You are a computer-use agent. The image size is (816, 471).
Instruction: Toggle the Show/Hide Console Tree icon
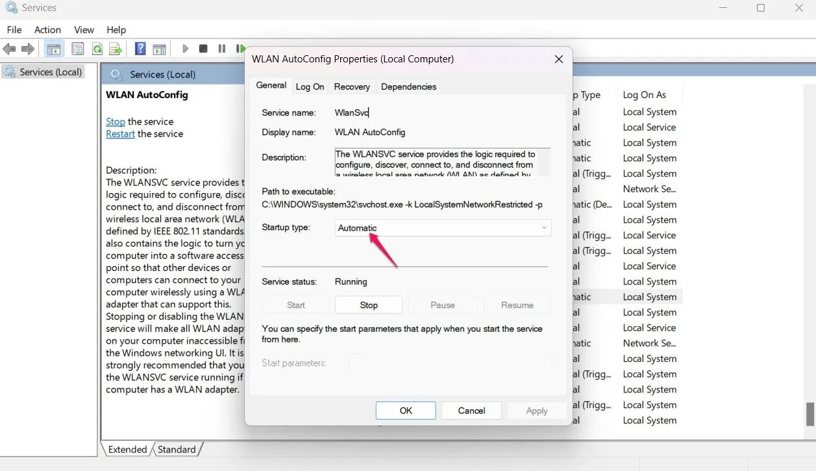[53, 49]
